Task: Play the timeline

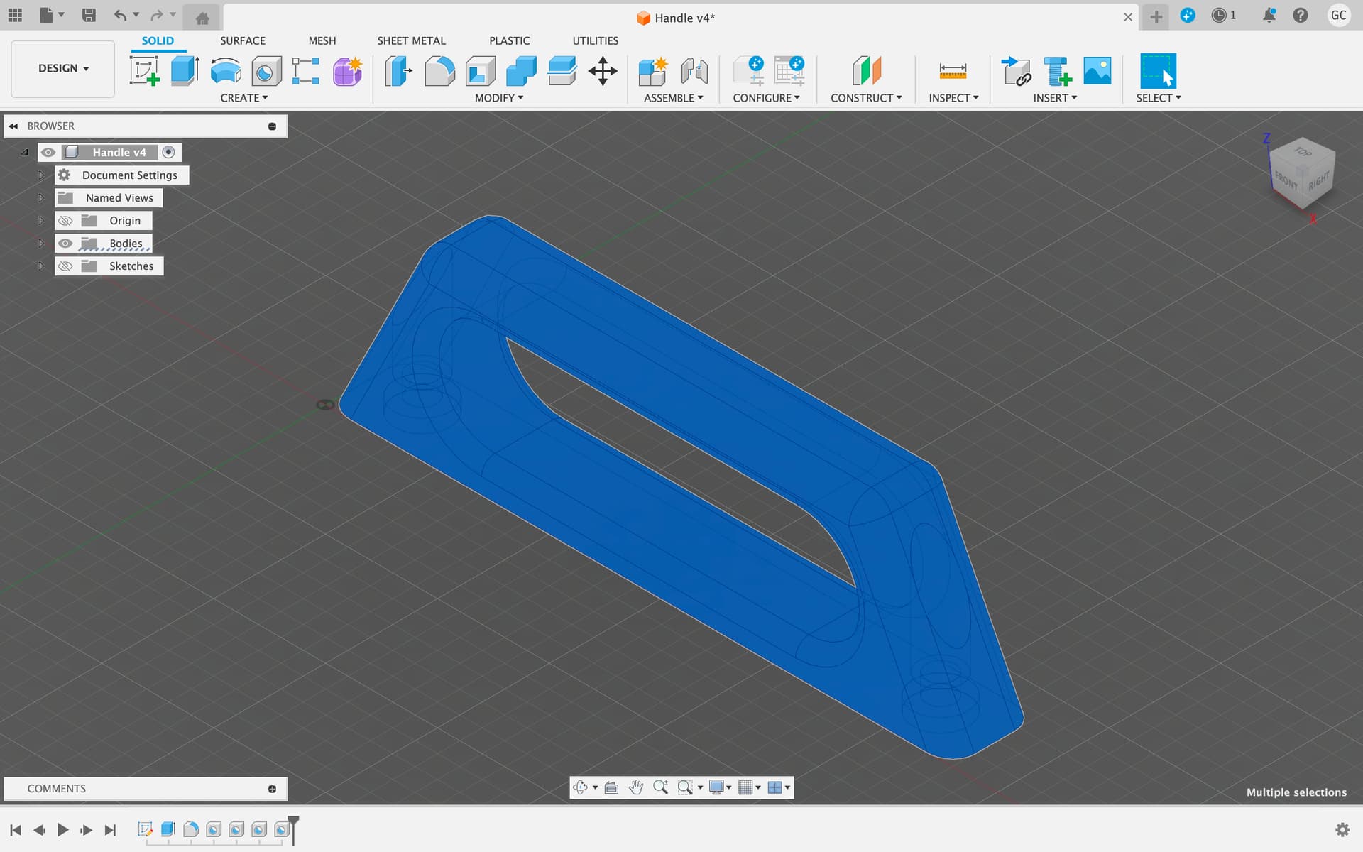Action: point(62,829)
